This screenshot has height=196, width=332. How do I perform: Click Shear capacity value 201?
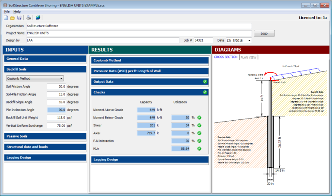[x=146, y=125]
